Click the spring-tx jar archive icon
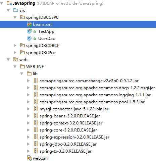This screenshot has width=156, height=161. 36,151
